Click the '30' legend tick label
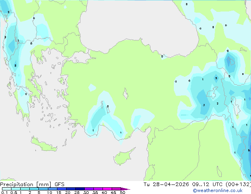The image size is (251, 194). click(86, 192)
